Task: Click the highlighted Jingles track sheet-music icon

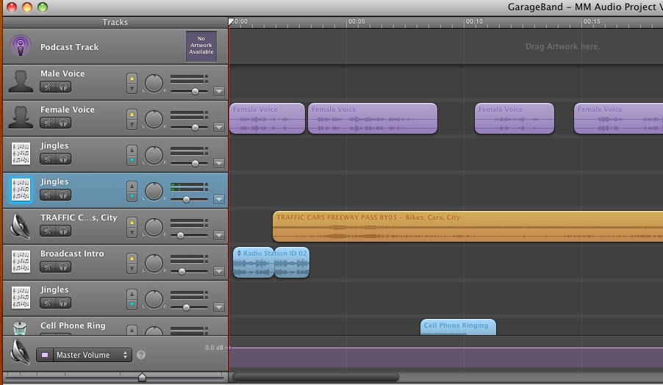Action: [21, 190]
